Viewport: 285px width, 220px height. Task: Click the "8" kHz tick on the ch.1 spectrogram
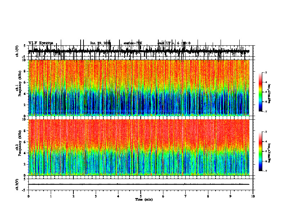[26, 71]
